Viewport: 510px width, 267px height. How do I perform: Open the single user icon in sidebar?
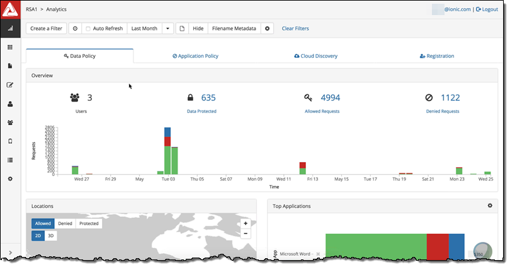pos(9,104)
